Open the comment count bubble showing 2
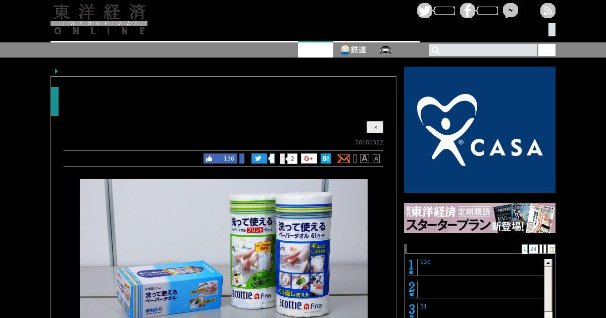Screen dimensions: 606x318 point(291,158)
